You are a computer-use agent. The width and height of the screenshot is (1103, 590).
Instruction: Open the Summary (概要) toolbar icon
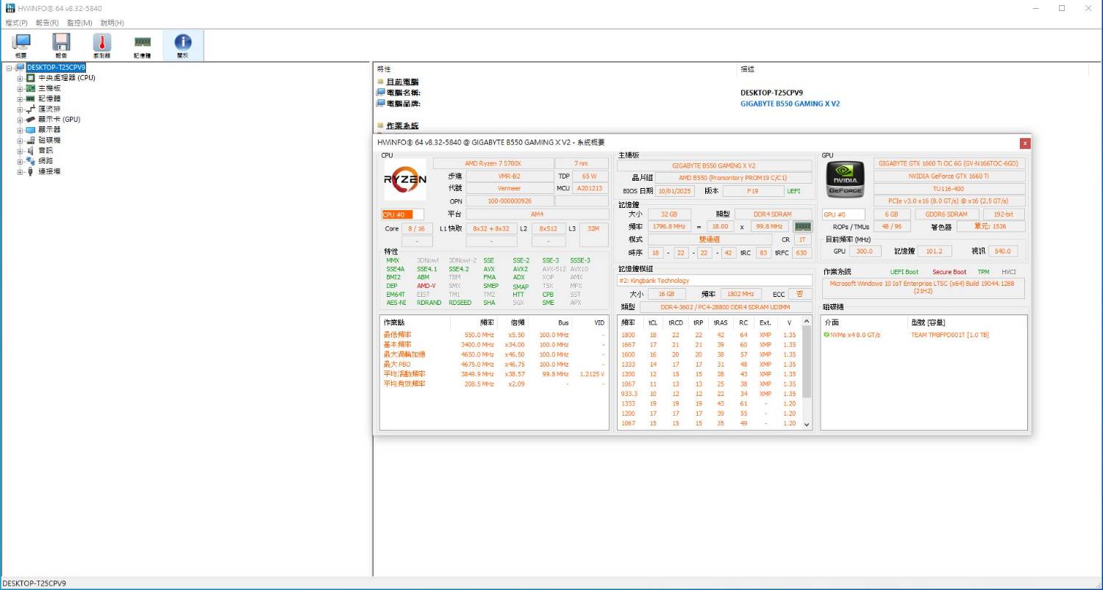point(21,45)
